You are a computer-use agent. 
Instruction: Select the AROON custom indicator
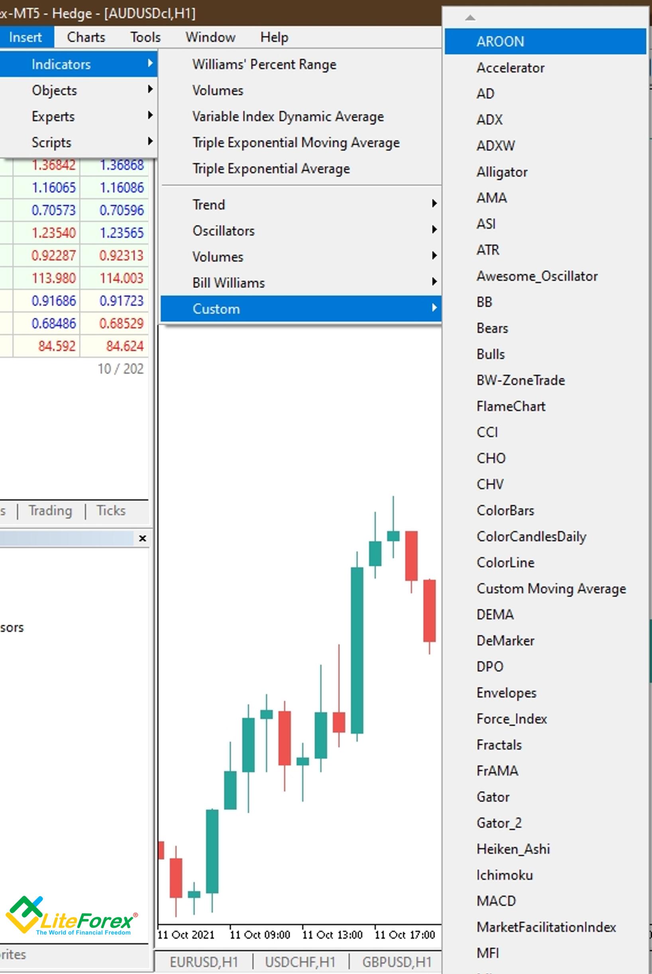pyautogui.click(x=499, y=41)
